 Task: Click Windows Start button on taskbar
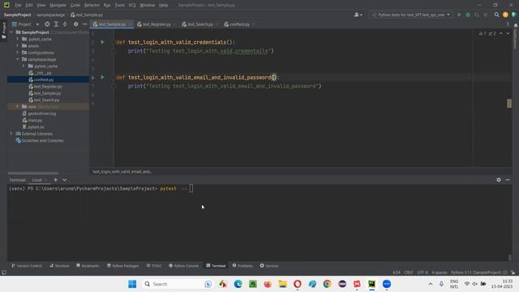click(x=132, y=284)
